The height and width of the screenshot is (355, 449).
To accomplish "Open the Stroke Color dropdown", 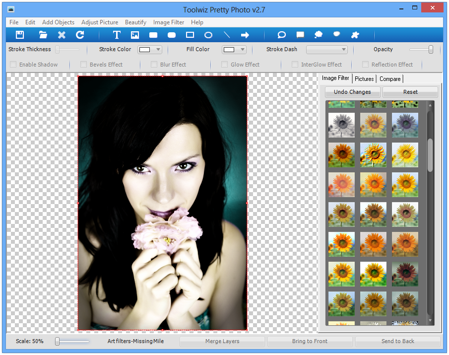I will pyautogui.click(x=150, y=50).
